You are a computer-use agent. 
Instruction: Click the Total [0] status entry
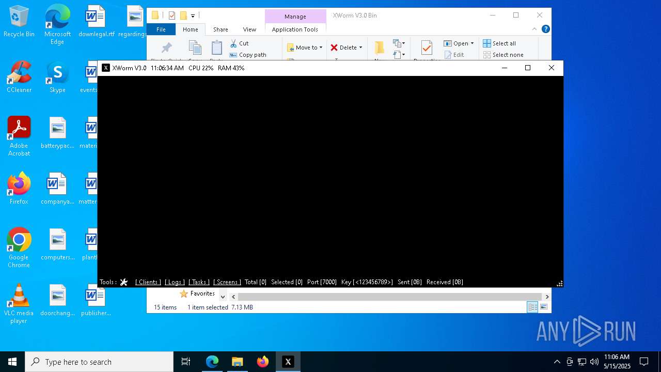tap(256, 282)
